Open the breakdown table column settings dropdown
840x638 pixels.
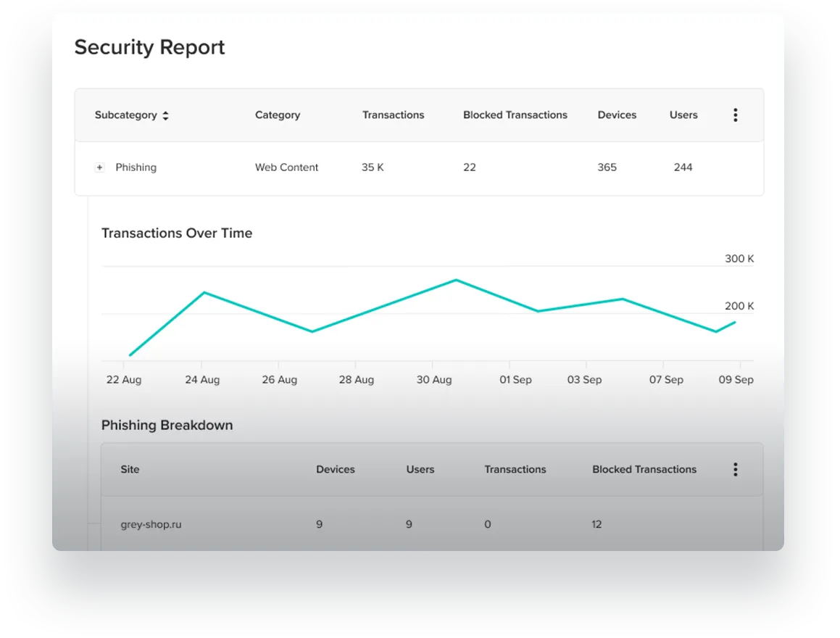[x=735, y=469]
